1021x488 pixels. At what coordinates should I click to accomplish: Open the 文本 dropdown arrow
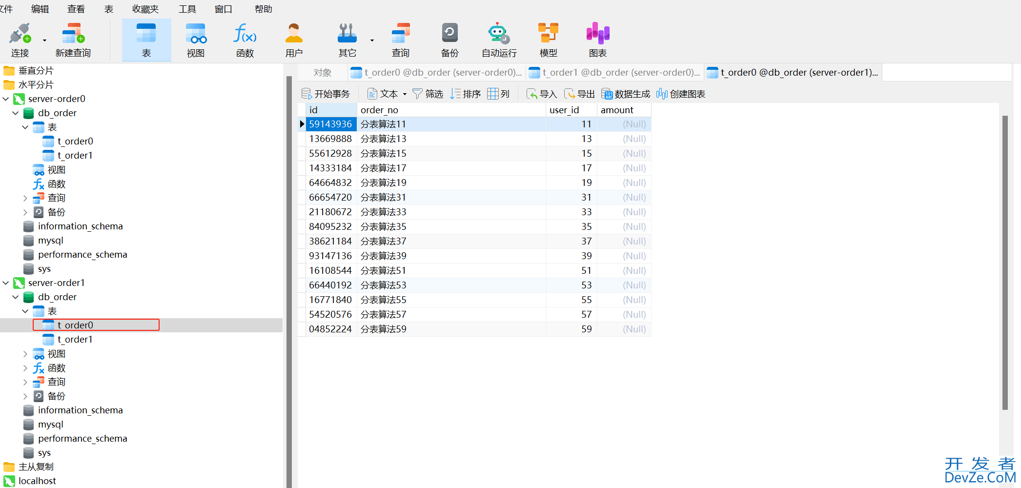point(405,94)
